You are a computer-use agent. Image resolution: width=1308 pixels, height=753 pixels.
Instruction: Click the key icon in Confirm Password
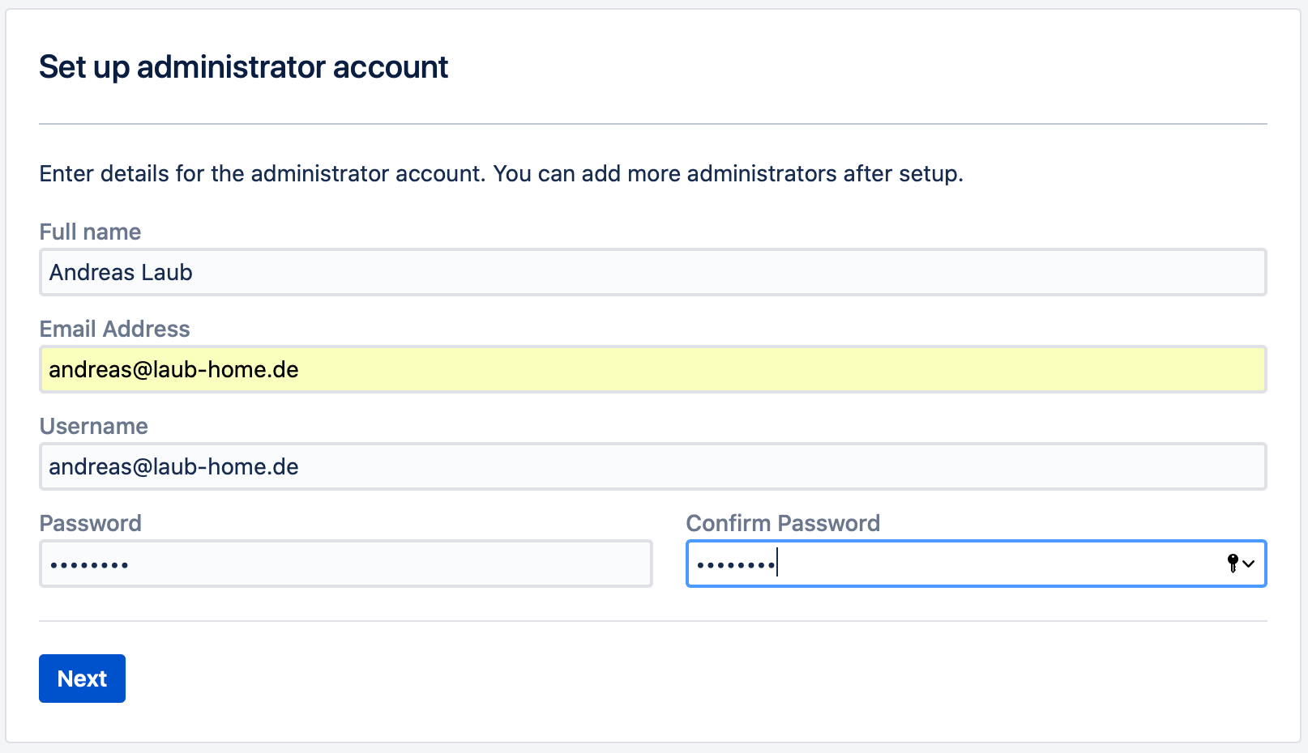1233,564
